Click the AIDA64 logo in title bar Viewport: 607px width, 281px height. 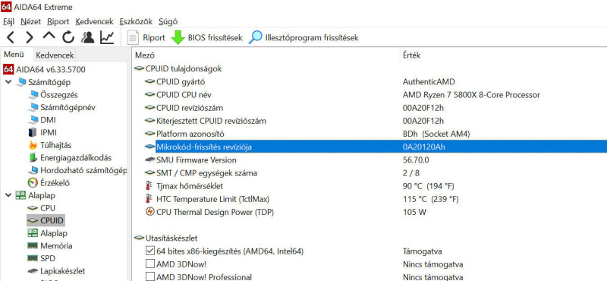pos(6,7)
